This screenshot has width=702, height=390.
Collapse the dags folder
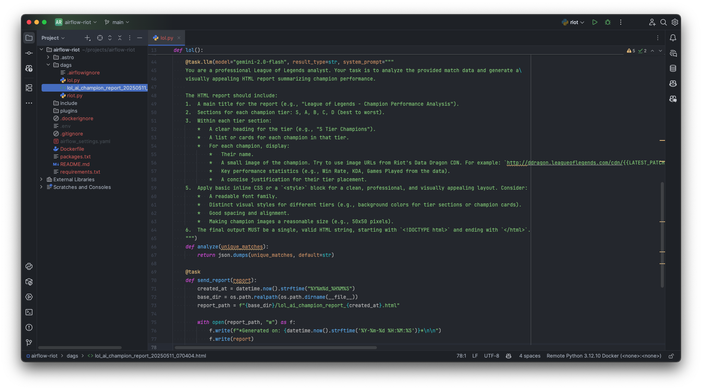click(x=48, y=65)
